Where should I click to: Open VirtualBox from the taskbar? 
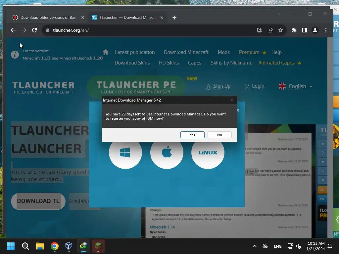tap(69, 246)
